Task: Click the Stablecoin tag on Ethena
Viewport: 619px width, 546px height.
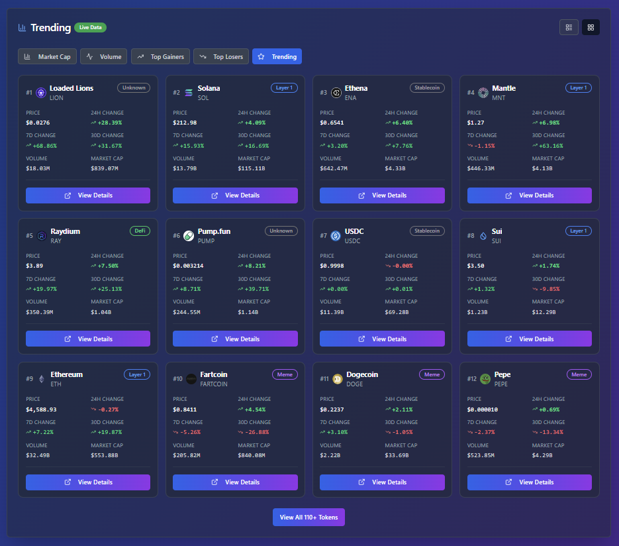Action: pyautogui.click(x=427, y=87)
